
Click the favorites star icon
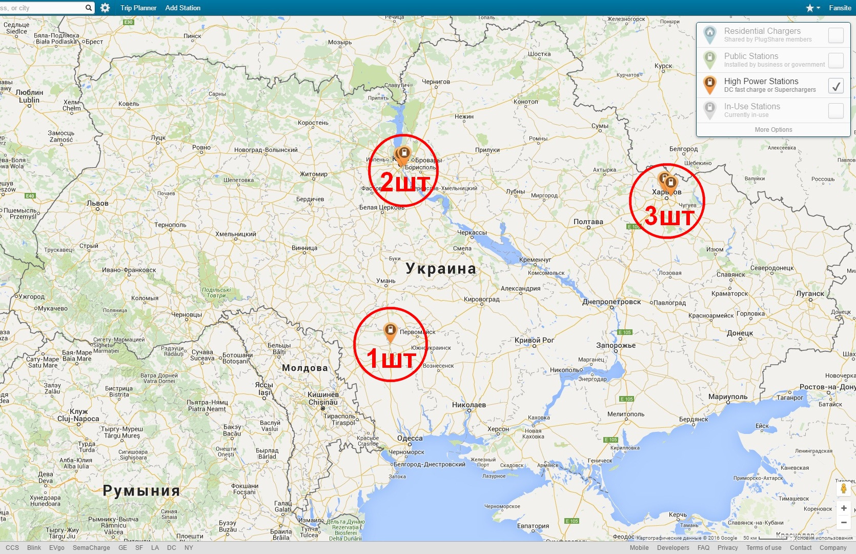coord(810,8)
